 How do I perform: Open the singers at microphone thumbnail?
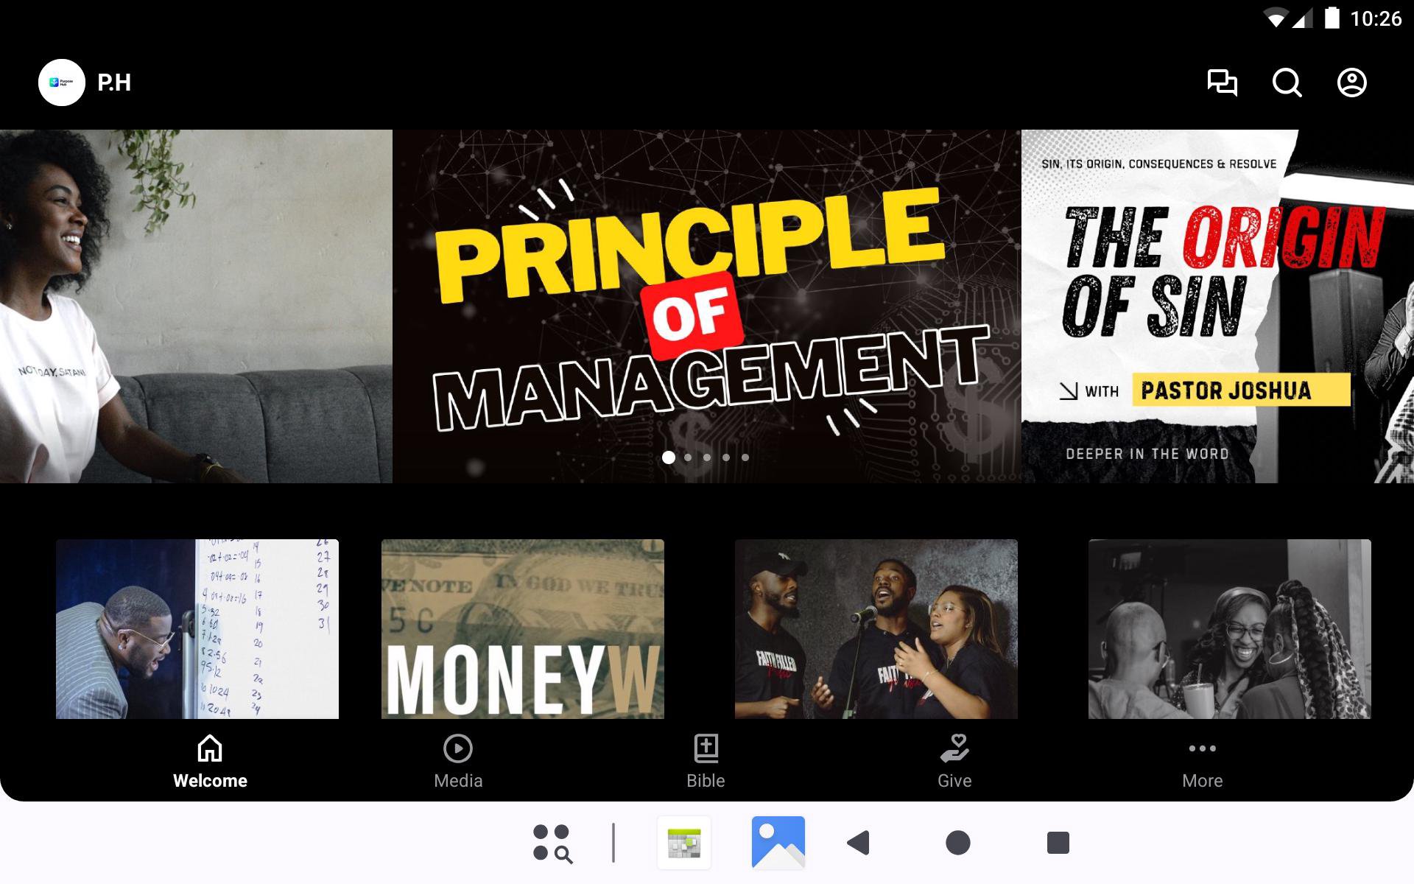[x=876, y=628]
